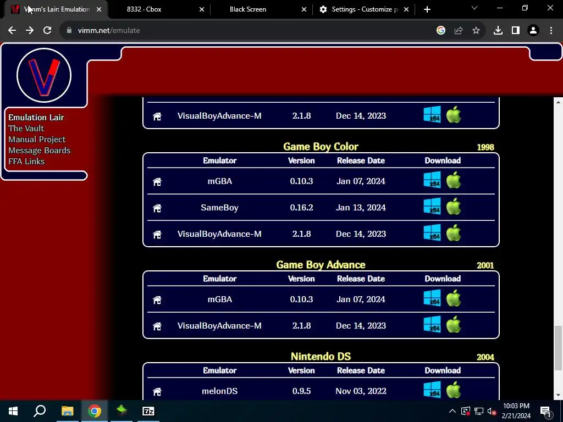Screen dimensions: 563x422
Task: Open Chrome three-dot menu
Action: [x=551, y=31]
